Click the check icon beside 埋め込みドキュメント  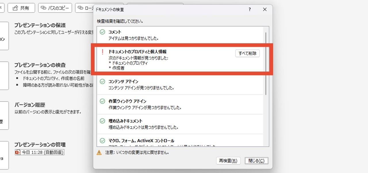pyautogui.click(x=102, y=121)
